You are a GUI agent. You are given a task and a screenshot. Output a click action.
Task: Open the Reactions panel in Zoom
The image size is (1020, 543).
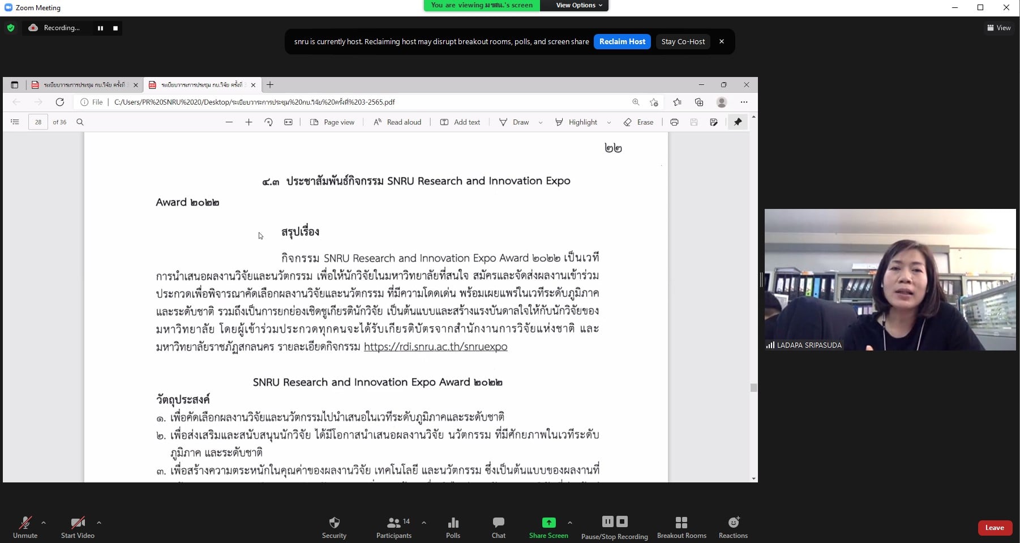pos(733,527)
